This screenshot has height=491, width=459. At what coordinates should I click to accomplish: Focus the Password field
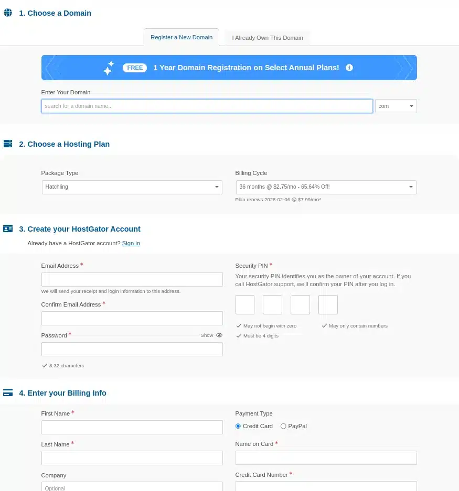[x=132, y=349]
